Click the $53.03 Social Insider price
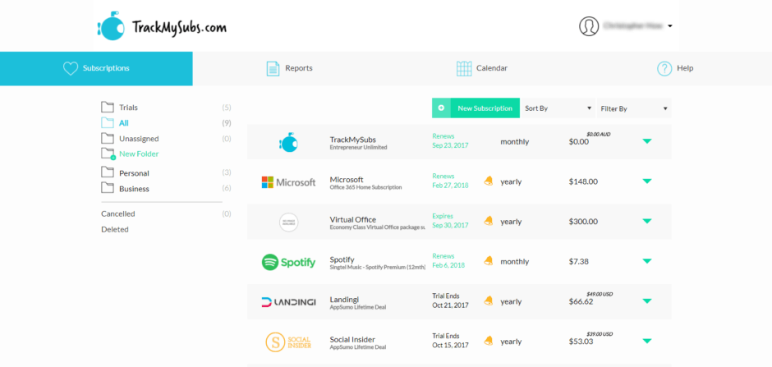The height and width of the screenshot is (367, 772). point(581,341)
